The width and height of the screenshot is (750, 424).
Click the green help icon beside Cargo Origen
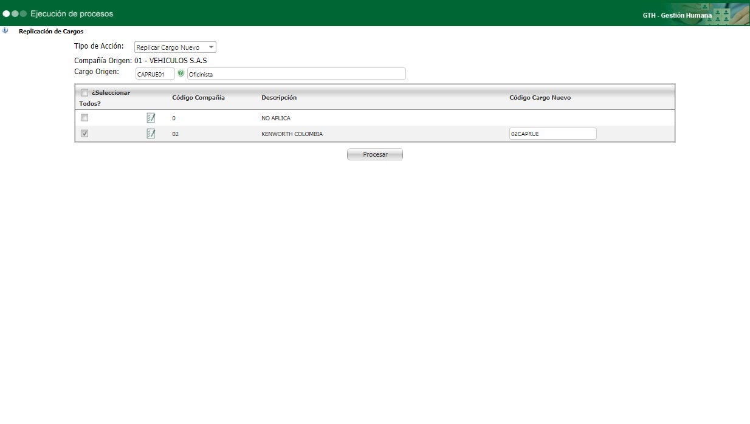(x=181, y=74)
